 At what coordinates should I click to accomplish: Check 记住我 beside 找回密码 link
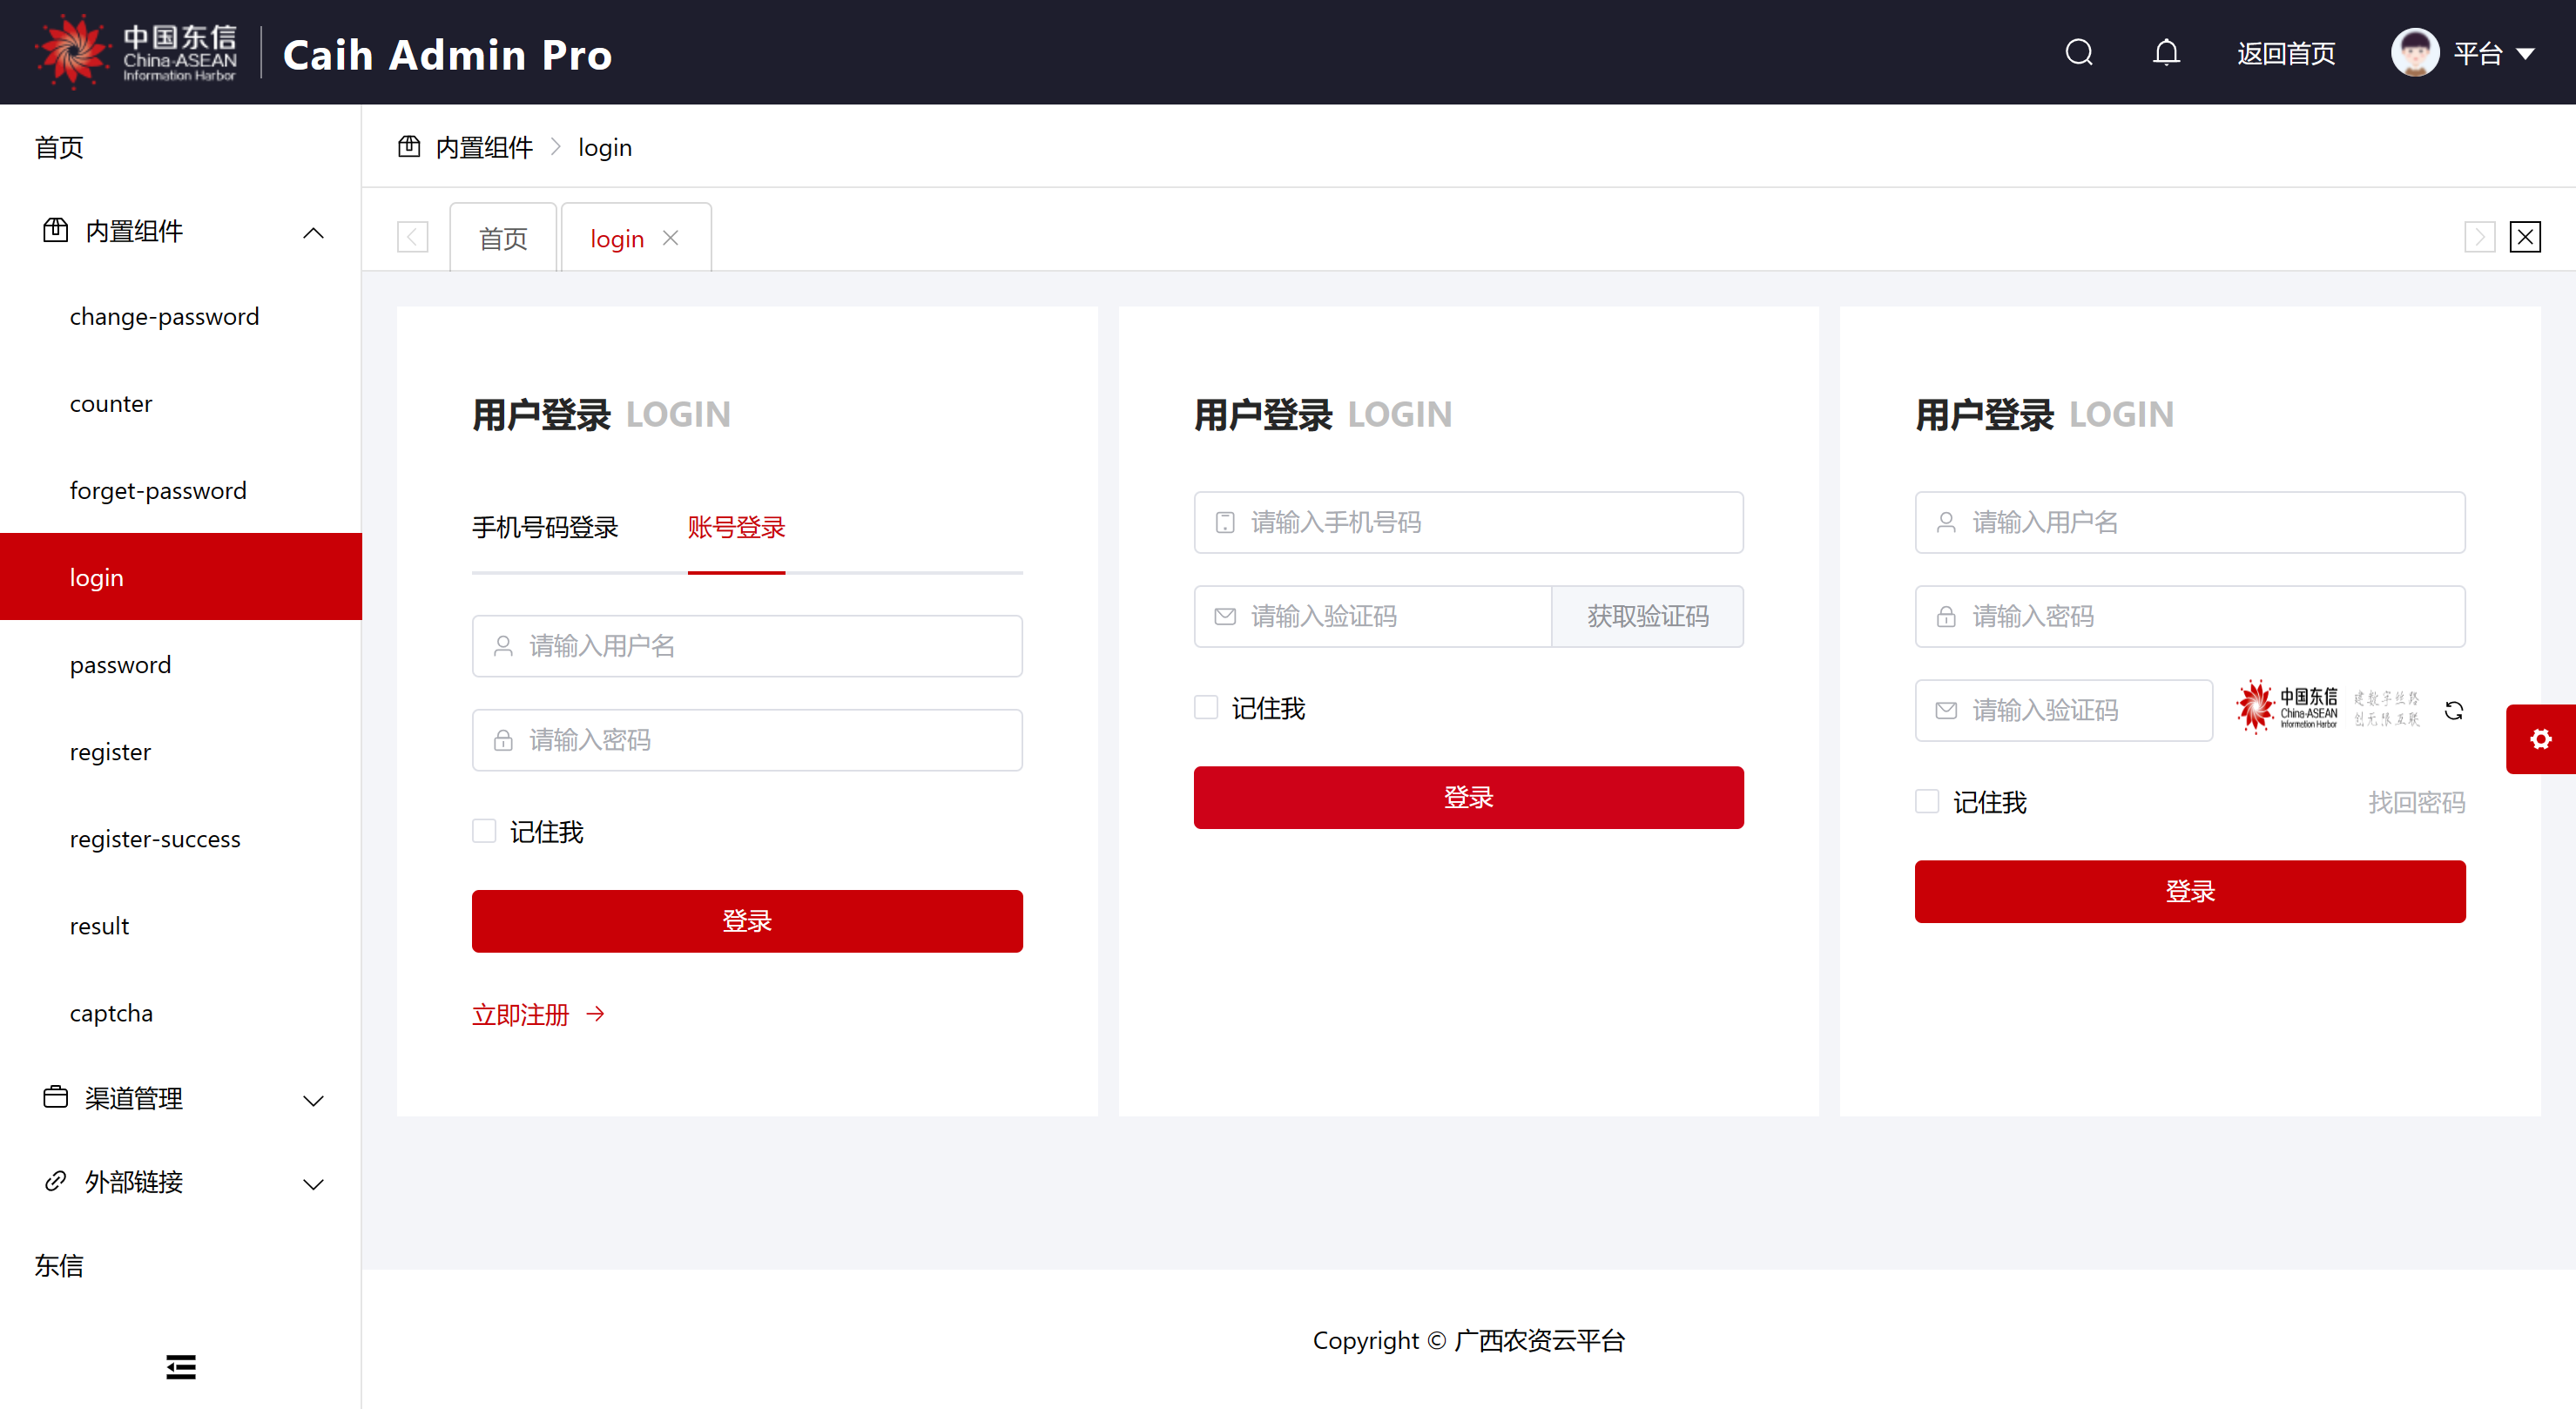(x=1927, y=802)
